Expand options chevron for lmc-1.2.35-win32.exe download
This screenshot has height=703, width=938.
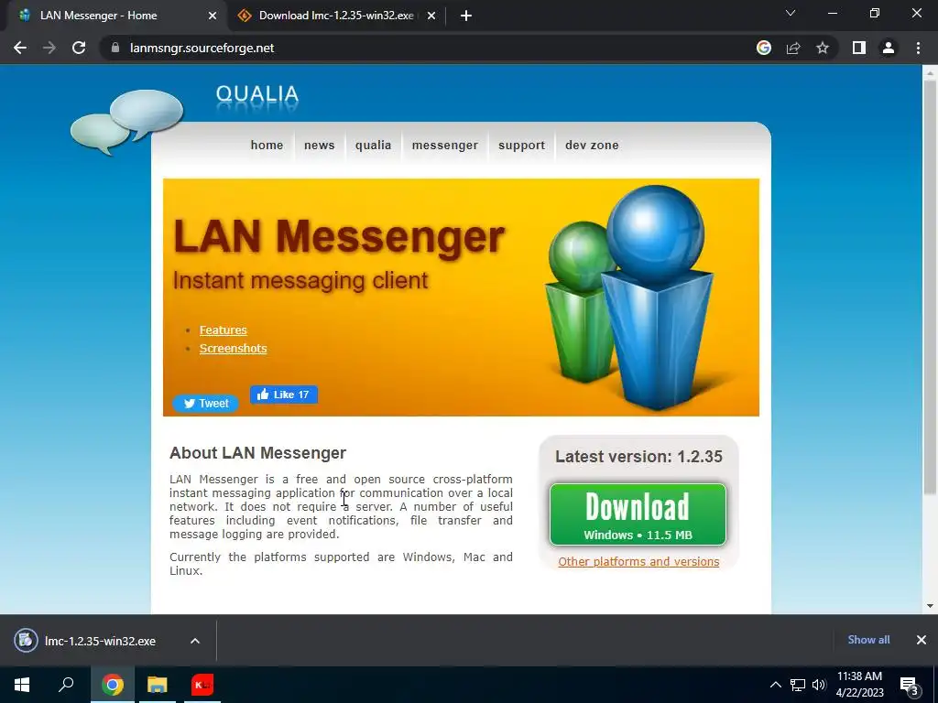(195, 641)
